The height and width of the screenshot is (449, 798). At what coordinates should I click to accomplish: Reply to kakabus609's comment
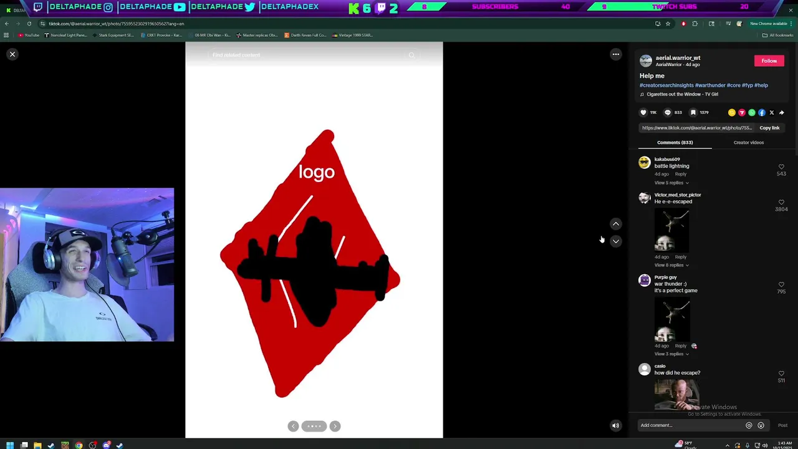coord(681,174)
